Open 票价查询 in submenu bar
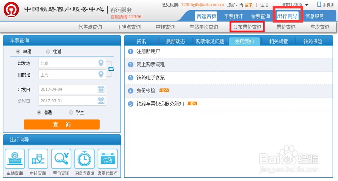 286,27
